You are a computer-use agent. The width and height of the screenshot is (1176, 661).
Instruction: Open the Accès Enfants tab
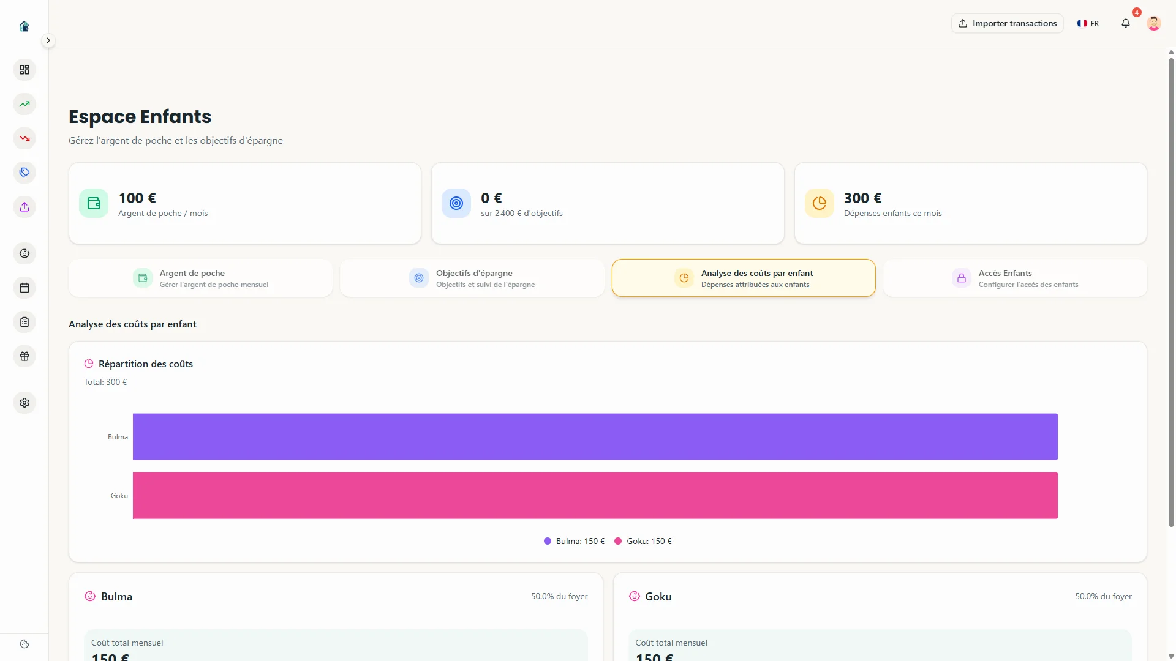point(1014,278)
